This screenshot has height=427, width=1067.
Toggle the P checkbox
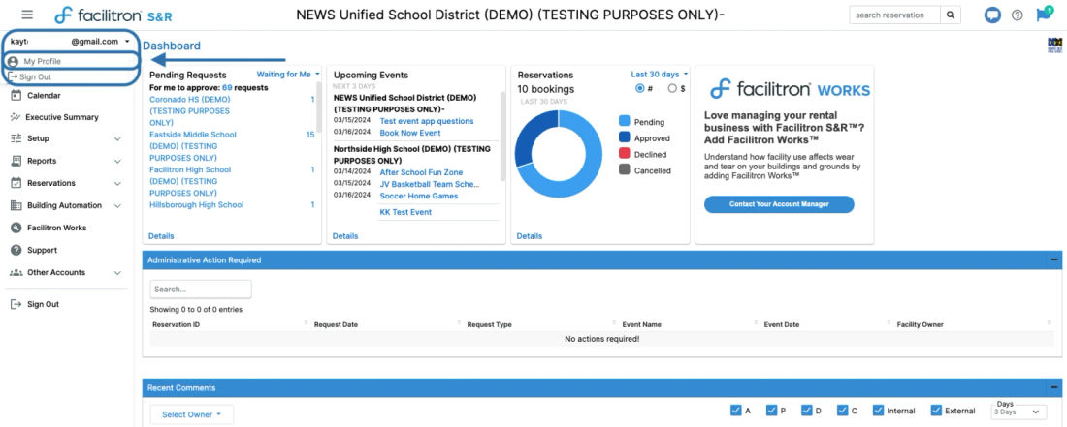click(x=771, y=410)
